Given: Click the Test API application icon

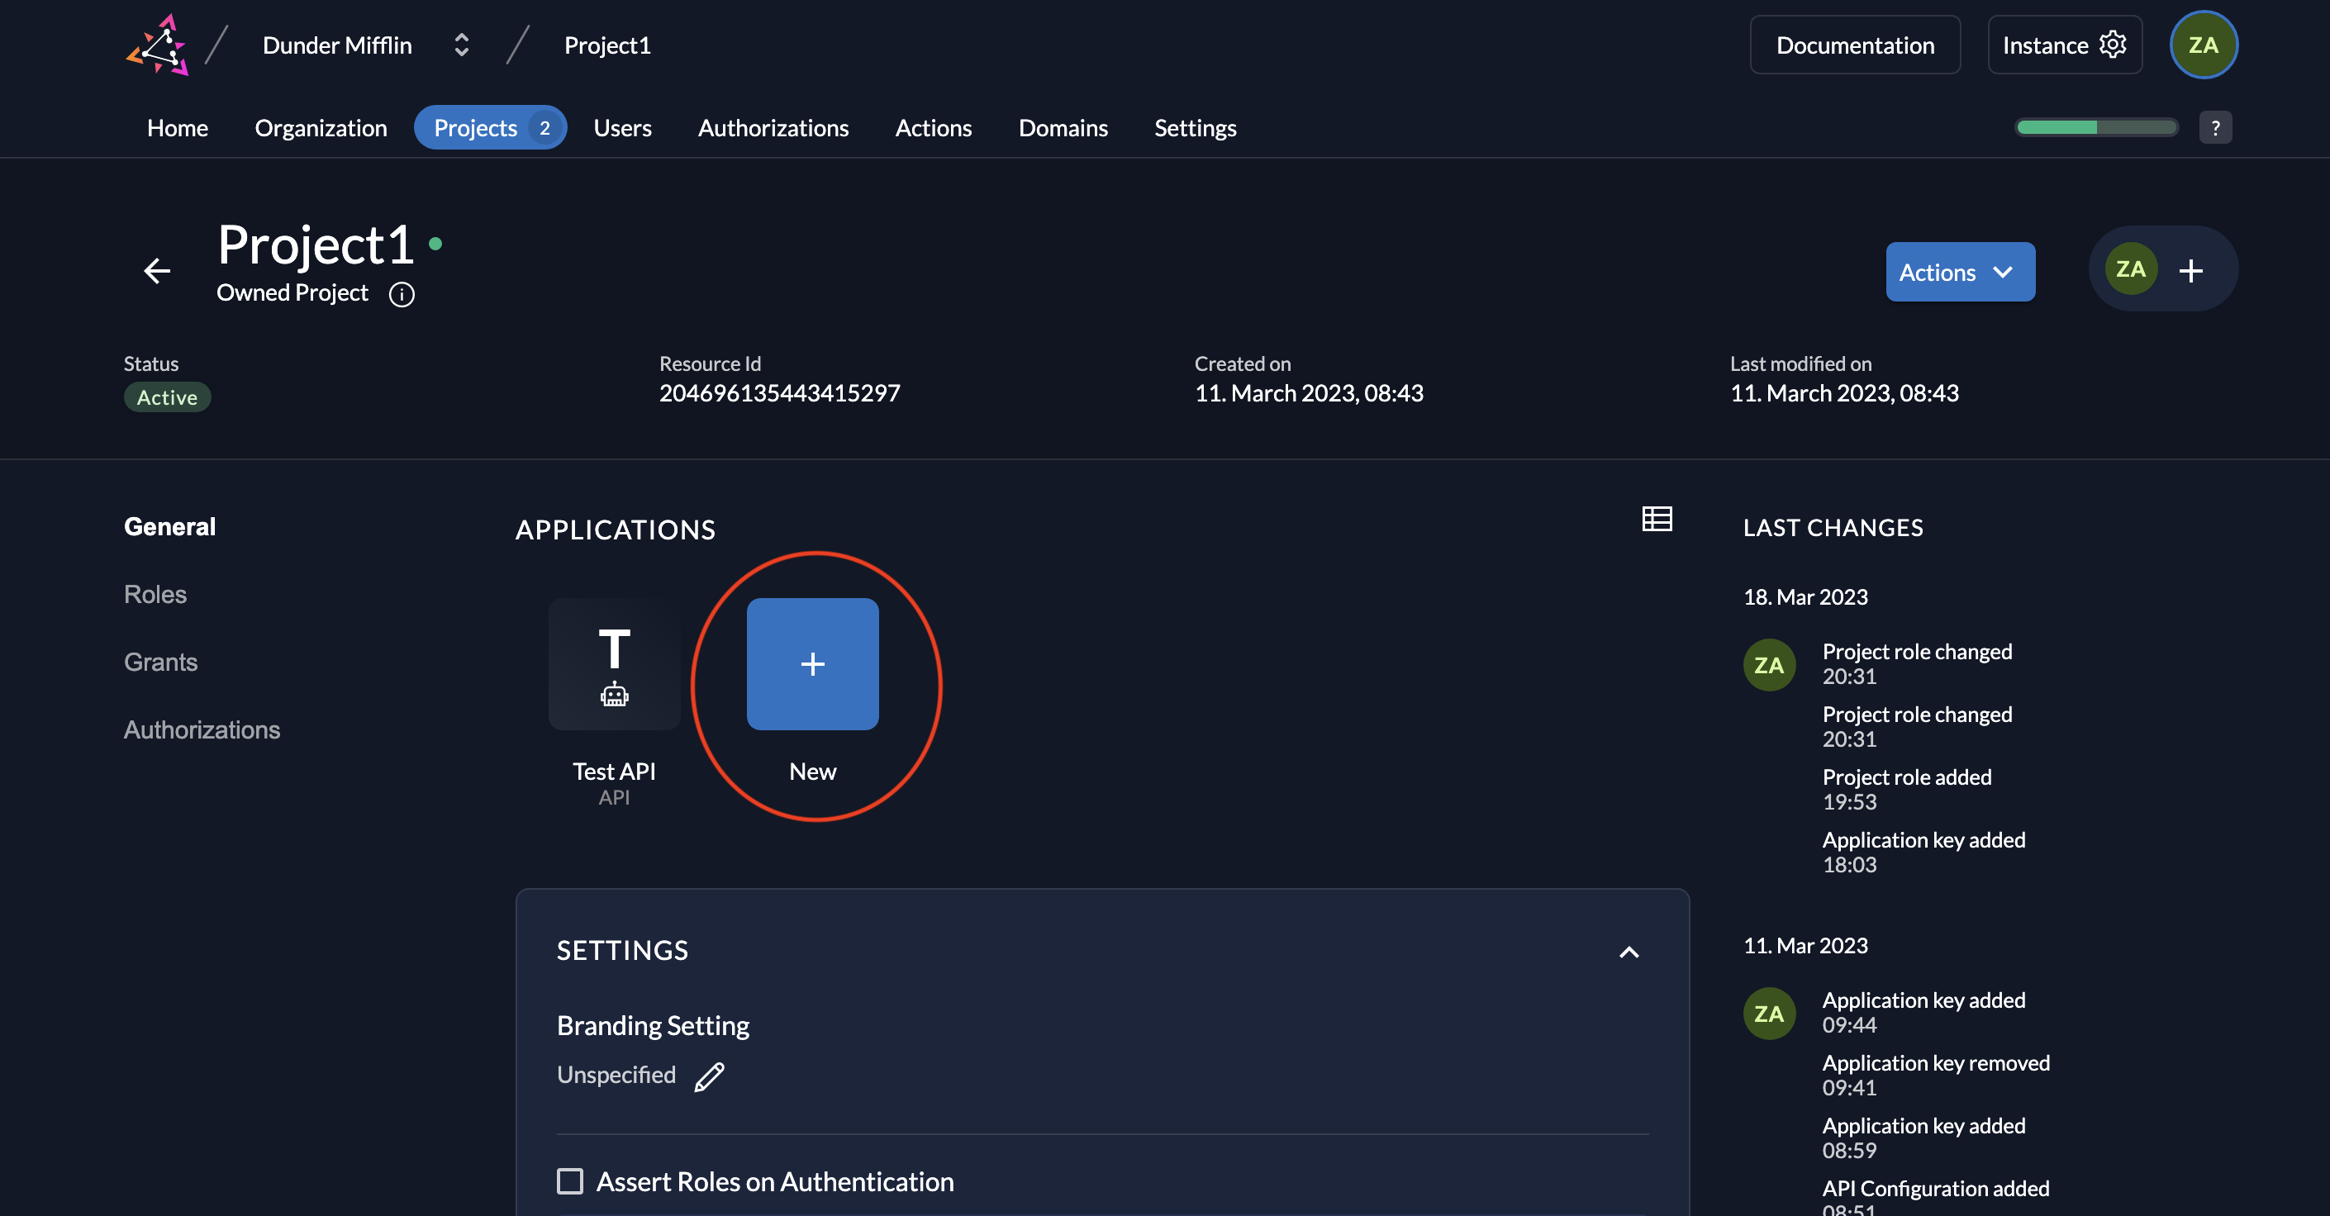Looking at the screenshot, I should (x=613, y=663).
